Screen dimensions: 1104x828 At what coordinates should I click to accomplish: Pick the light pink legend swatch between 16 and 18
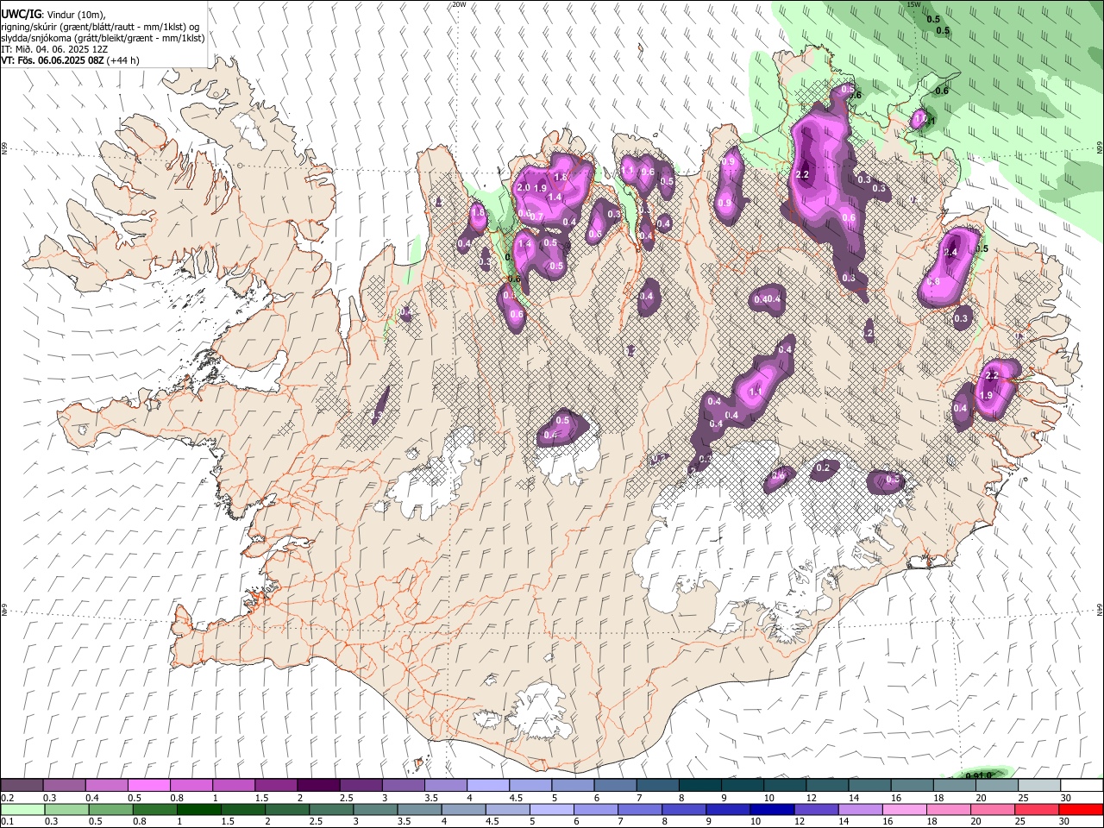tap(904, 810)
